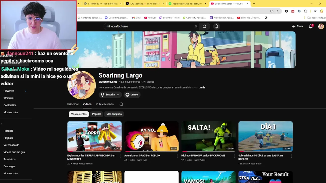Open the YouTube account avatar menu

click(321, 26)
